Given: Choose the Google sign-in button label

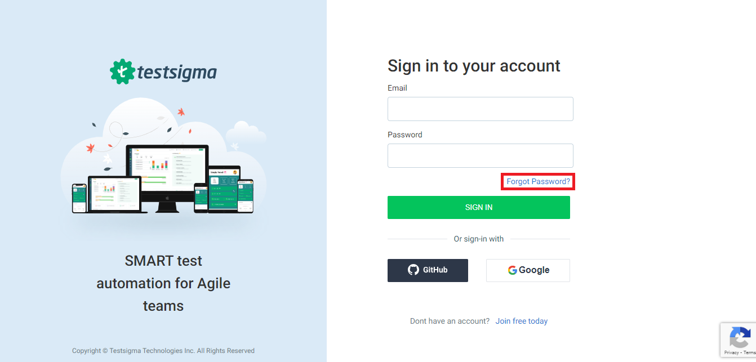Looking at the screenshot, I should 534,270.
